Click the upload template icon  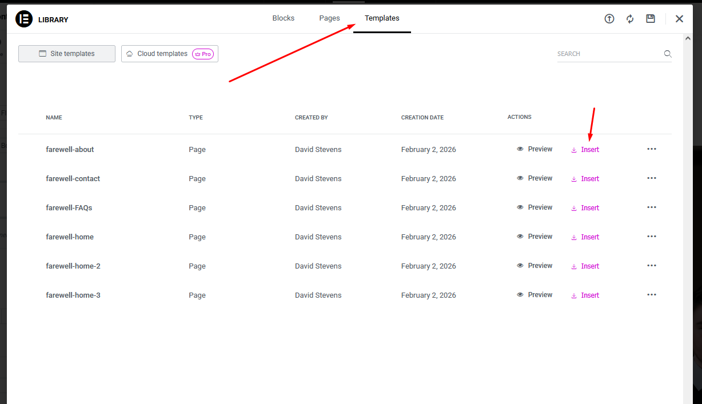click(x=609, y=19)
